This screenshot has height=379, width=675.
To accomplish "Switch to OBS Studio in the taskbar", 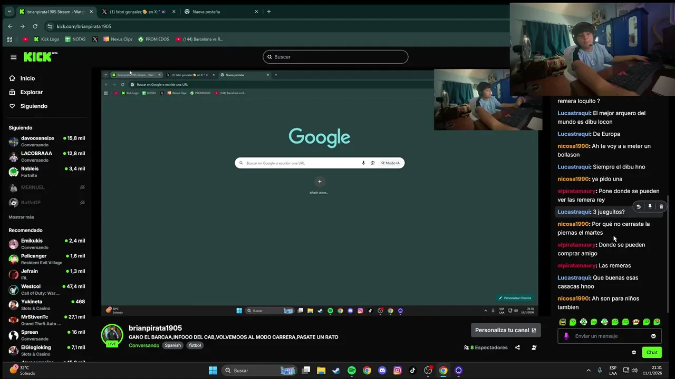I will pos(428,371).
